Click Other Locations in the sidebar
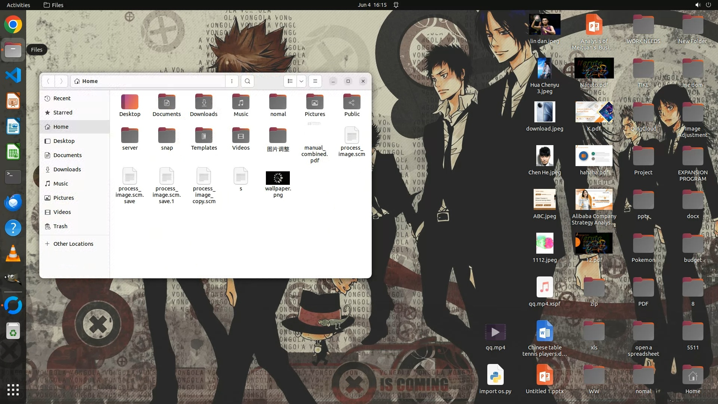This screenshot has width=718, height=404. 73,244
